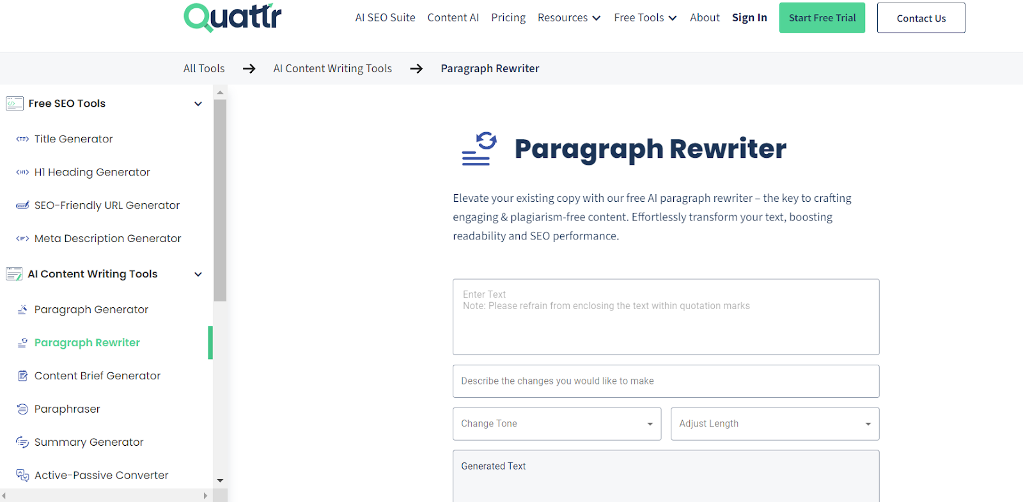Click the Paraphraser icon

(x=22, y=409)
